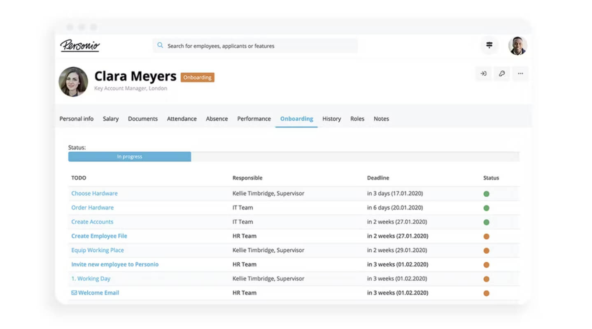
Task: Click the Onboarding status badge
Action: [x=198, y=77]
